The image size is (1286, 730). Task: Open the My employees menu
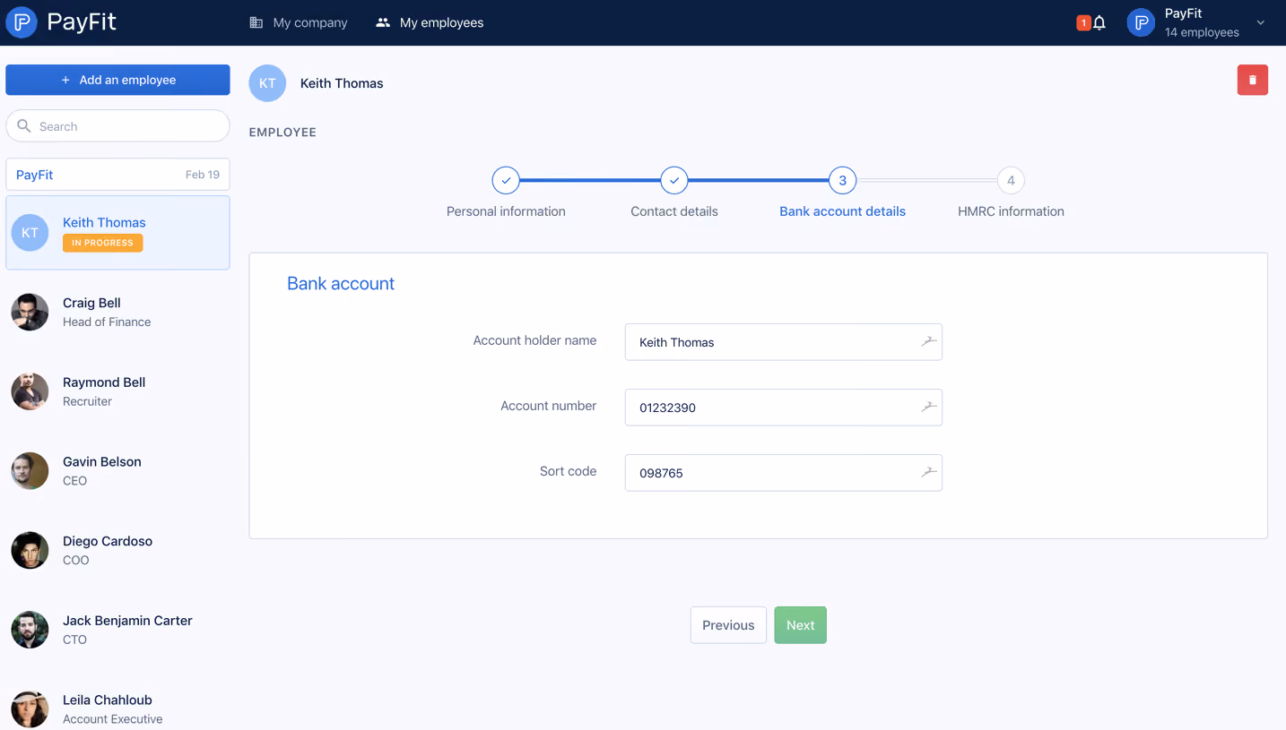pyautogui.click(x=430, y=22)
